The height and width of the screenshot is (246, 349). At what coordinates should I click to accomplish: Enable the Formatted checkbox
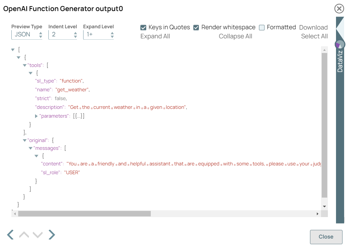pos(262,27)
